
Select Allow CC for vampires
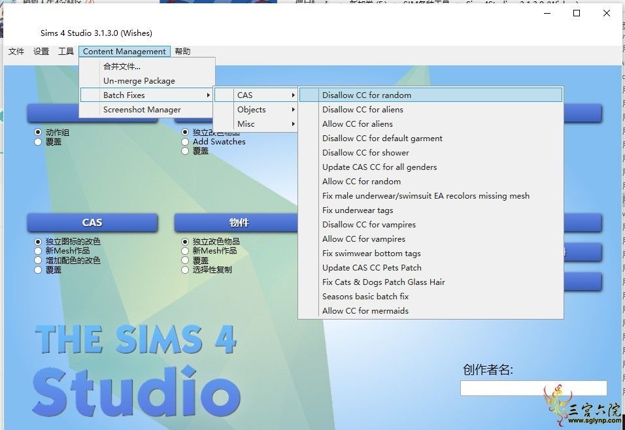click(x=431, y=239)
